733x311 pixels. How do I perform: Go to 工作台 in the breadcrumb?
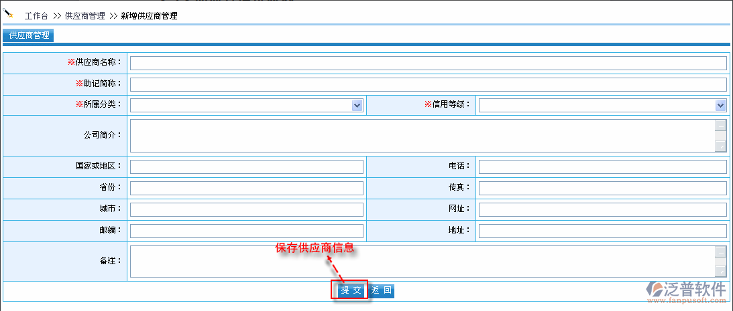coord(36,15)
